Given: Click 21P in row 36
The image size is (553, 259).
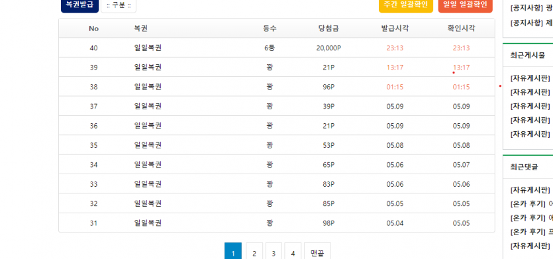Looking at the screenshot, I should (x=328, y=126).
